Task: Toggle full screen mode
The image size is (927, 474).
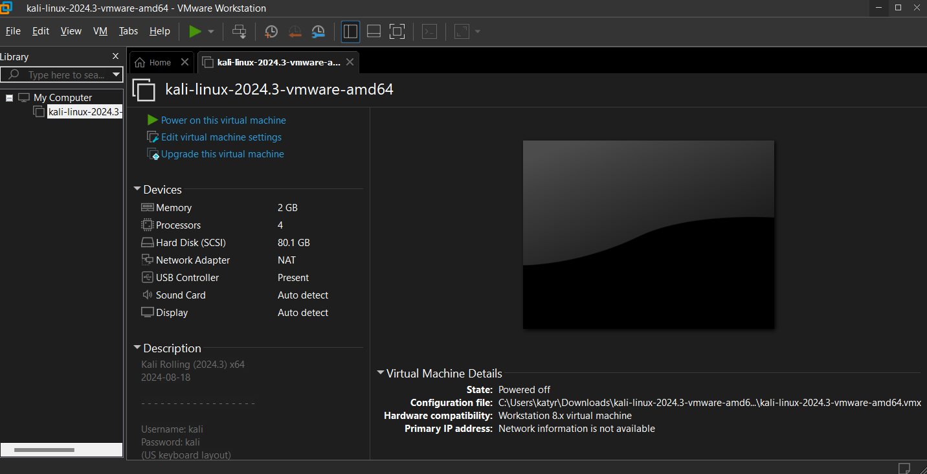Action: pos(397,31)
